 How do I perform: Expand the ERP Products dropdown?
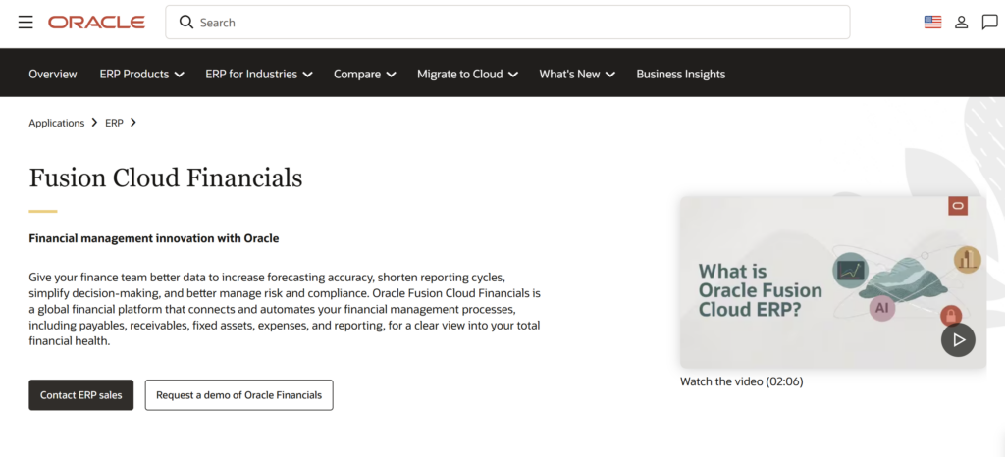tap(141, 75)
